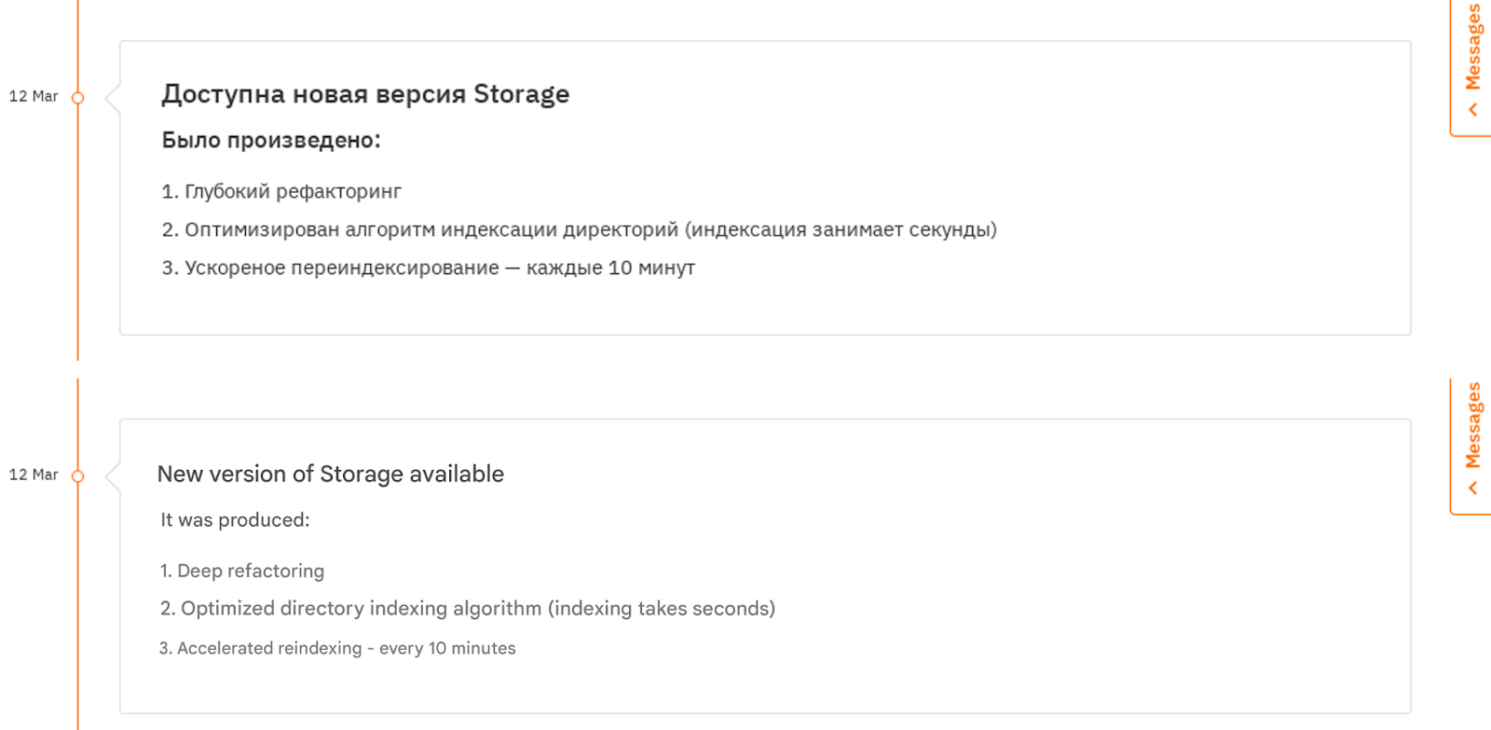Viewport: 1491px width, 730px height.
Task: Click the upward chevron above the lower Messages label
Action: coord(1472,486)
